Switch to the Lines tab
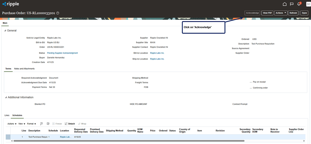This screenshot has width=311, height=144. click(7, 115)
